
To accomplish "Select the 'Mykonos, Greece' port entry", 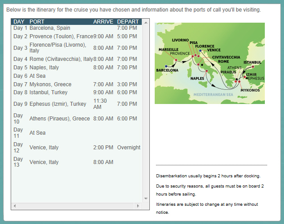I will pos(50,84).
